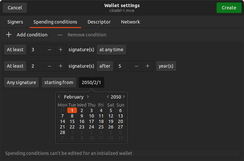Go to previous month in calendar
Viewport: 244px width, 161px height.
(59, 97)
